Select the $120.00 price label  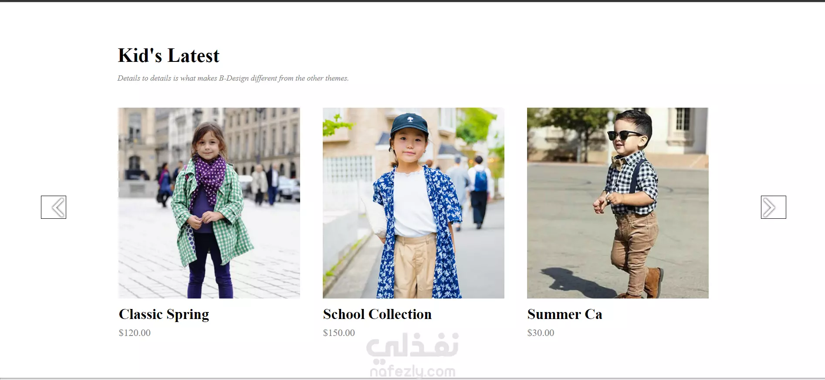(135, 333)
